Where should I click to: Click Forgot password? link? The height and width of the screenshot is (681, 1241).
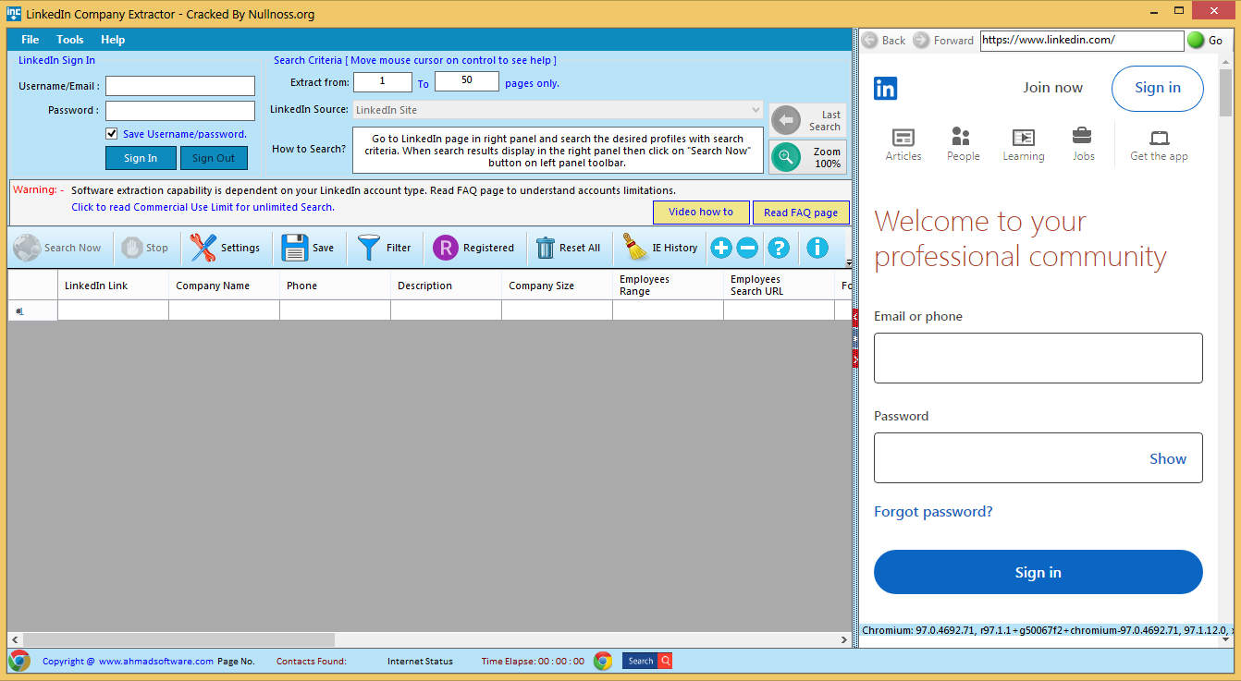(933, 512)
